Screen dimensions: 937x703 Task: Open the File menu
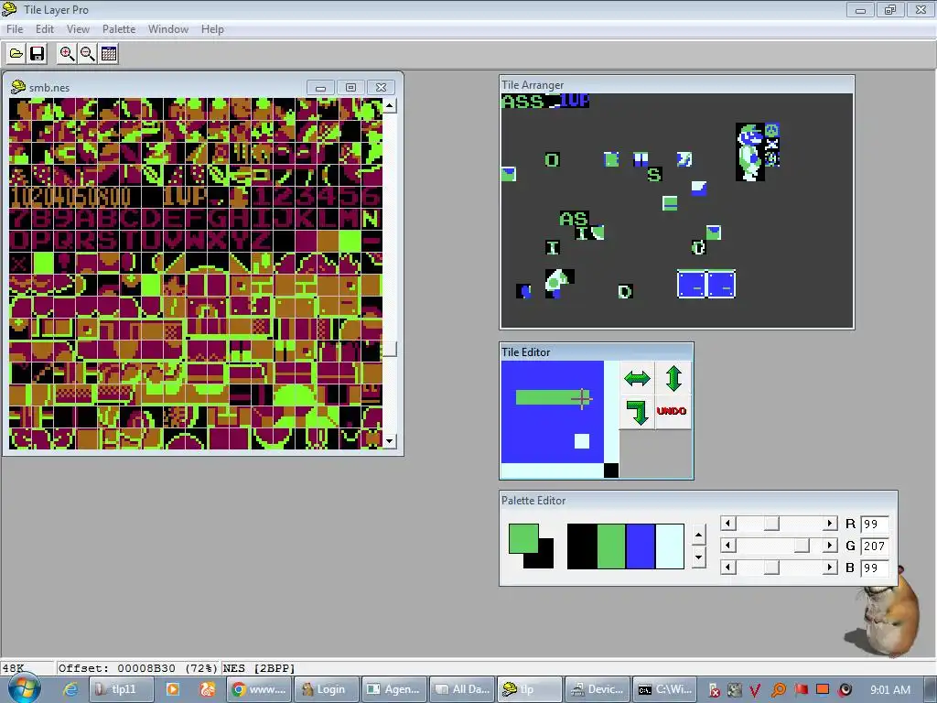15,28
